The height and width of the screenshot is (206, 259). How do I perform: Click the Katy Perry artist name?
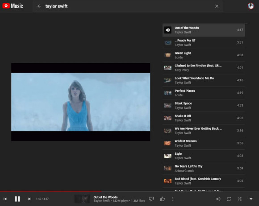182,70
